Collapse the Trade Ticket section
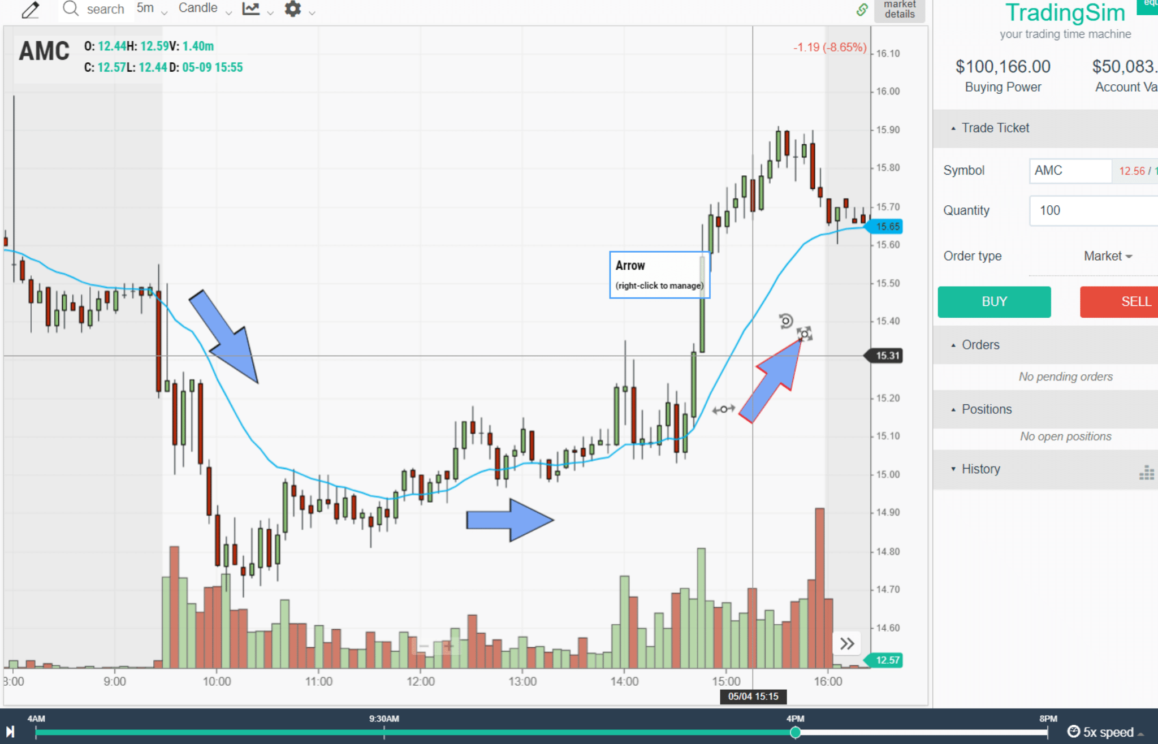 [1045, 128]
